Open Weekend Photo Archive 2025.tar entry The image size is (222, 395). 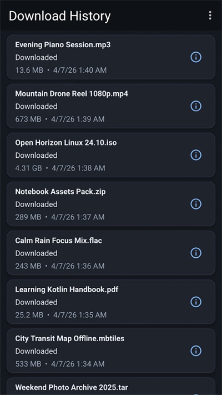point(111,386)
